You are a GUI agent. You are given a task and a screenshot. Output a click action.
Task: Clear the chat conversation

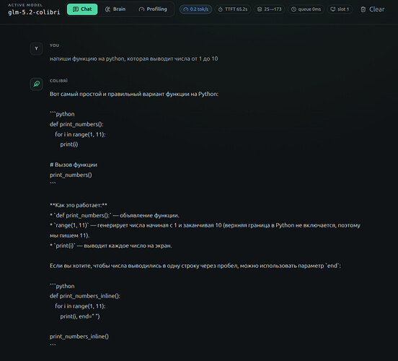[372, 9]
